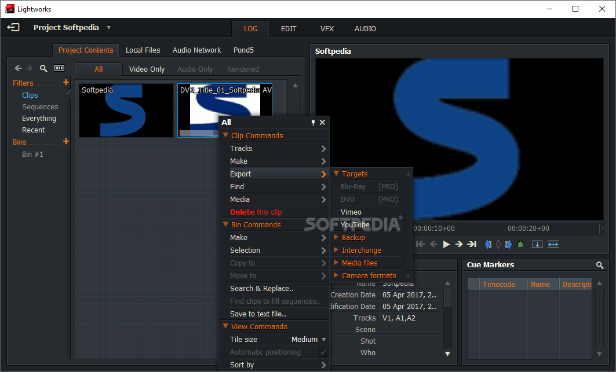The image size is (616, 372).
Task: Pin the All context menu
Action: coord(313,123)
